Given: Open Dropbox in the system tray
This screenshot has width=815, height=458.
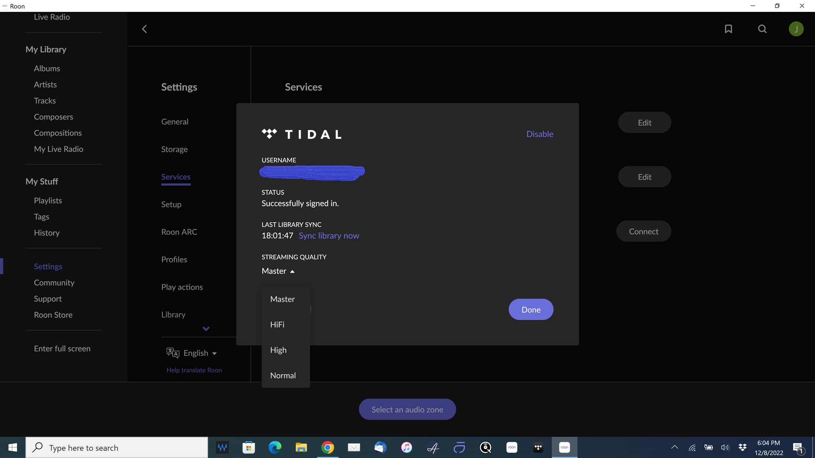Looking at the screenshot, I should point(742,447).
